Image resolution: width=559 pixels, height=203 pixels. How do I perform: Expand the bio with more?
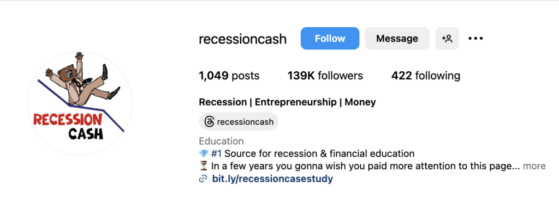pyautogui.click(x=534, y=166)
